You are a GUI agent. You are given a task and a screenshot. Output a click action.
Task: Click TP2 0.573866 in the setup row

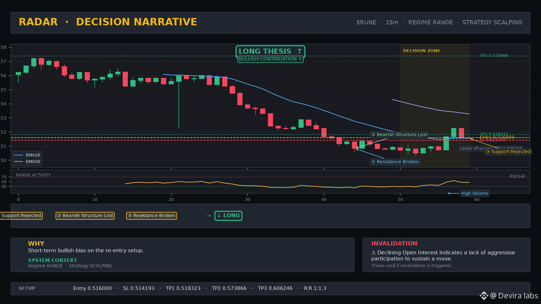229,288
